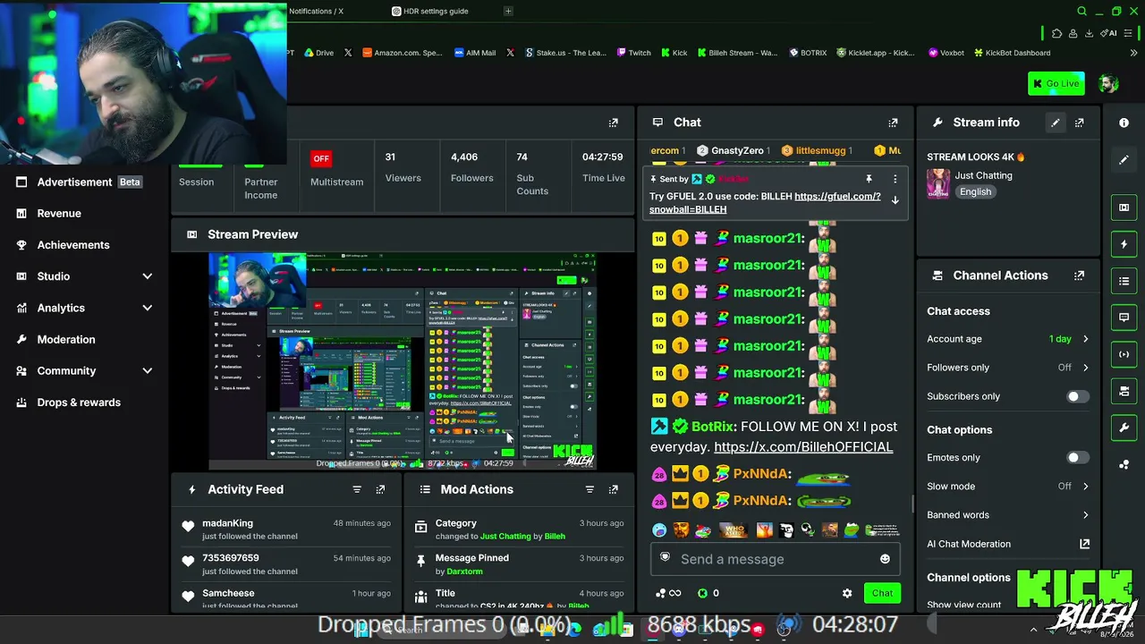Image resolution: width=1145 pixels, height=644 pixels.
Task: Open chat settings gear icon
Action: coord(847,593)
